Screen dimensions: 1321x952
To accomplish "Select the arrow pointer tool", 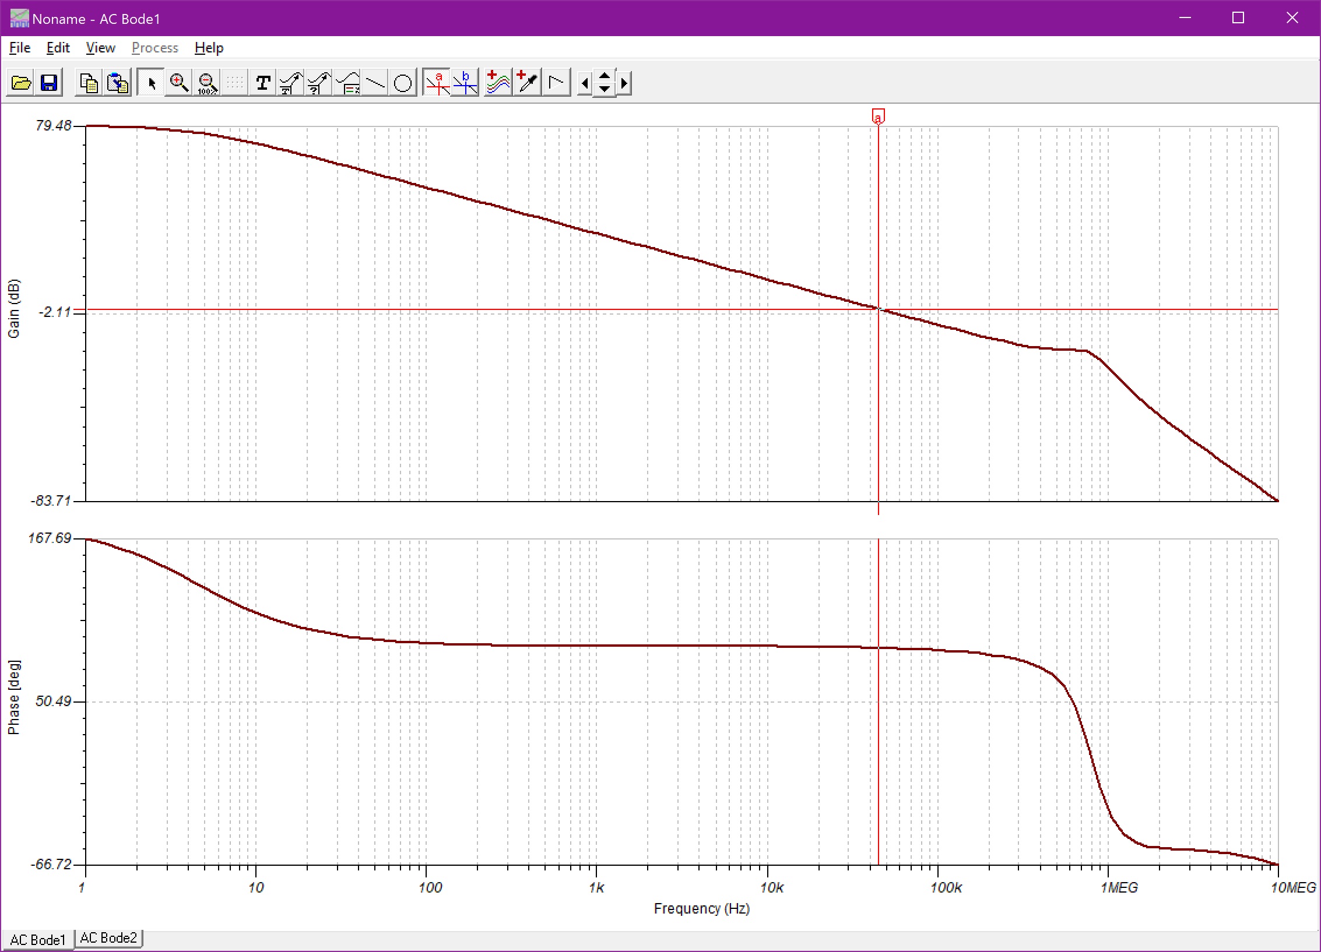I will 151,83.
